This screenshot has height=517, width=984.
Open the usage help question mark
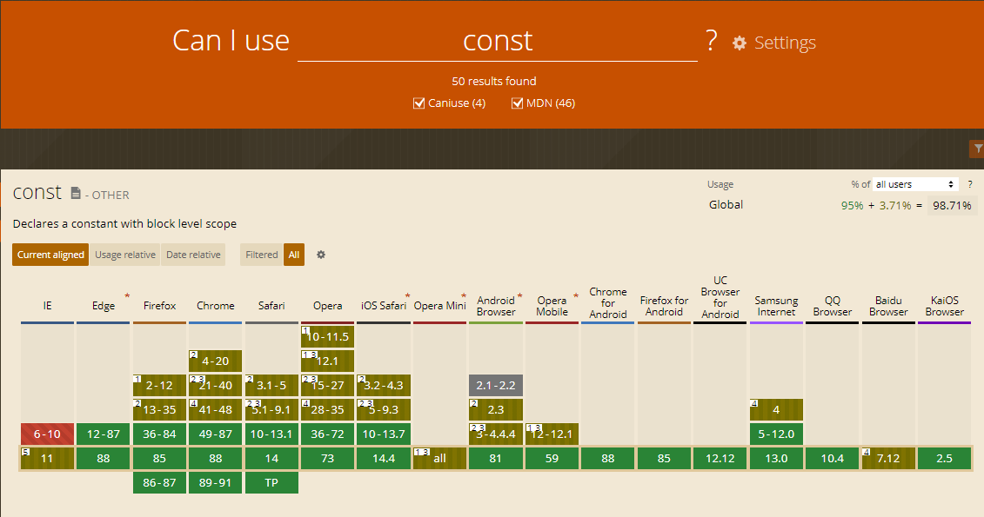click(969, 184)
